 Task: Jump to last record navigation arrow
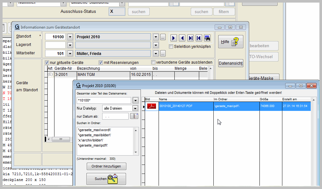tap(190, 38)
